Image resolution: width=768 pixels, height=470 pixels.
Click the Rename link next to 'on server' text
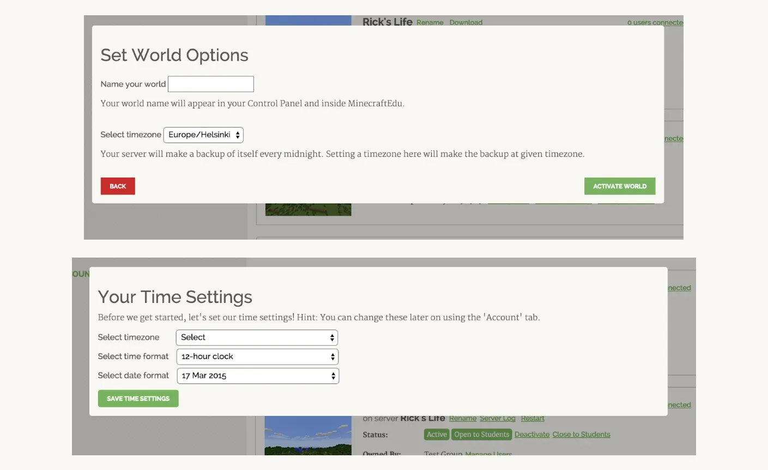[x=463, y=418]
